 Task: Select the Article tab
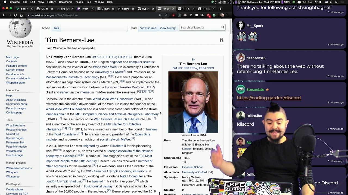[46, 28]
